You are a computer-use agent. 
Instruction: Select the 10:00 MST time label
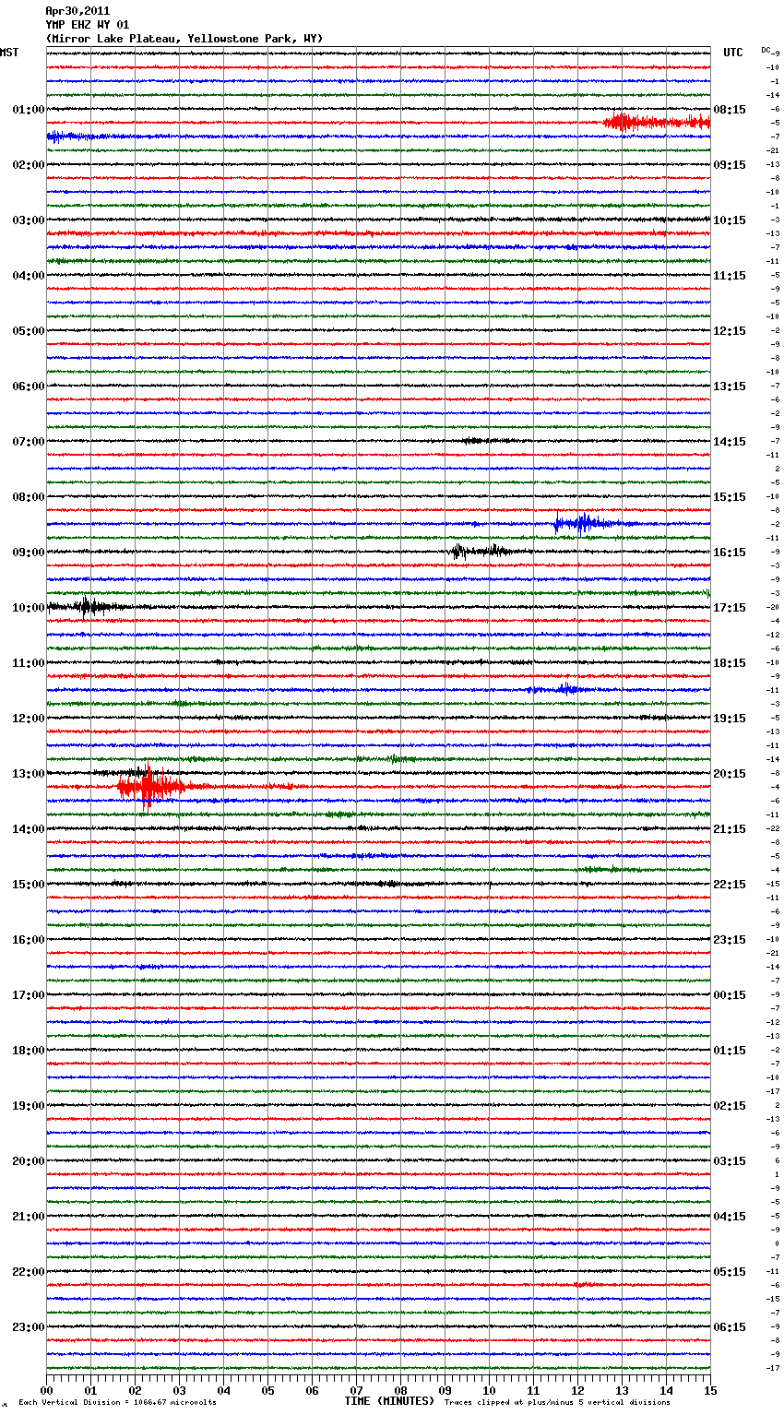(29, 608)
